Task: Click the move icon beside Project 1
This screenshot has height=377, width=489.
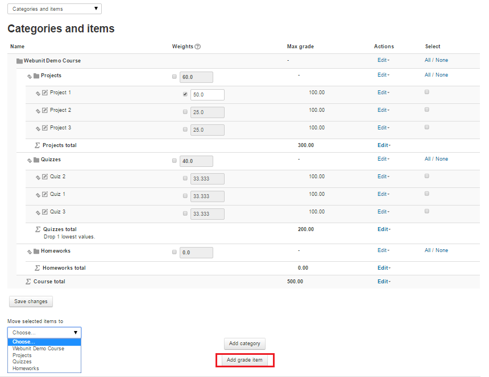Action: click(x=38, y=93)
